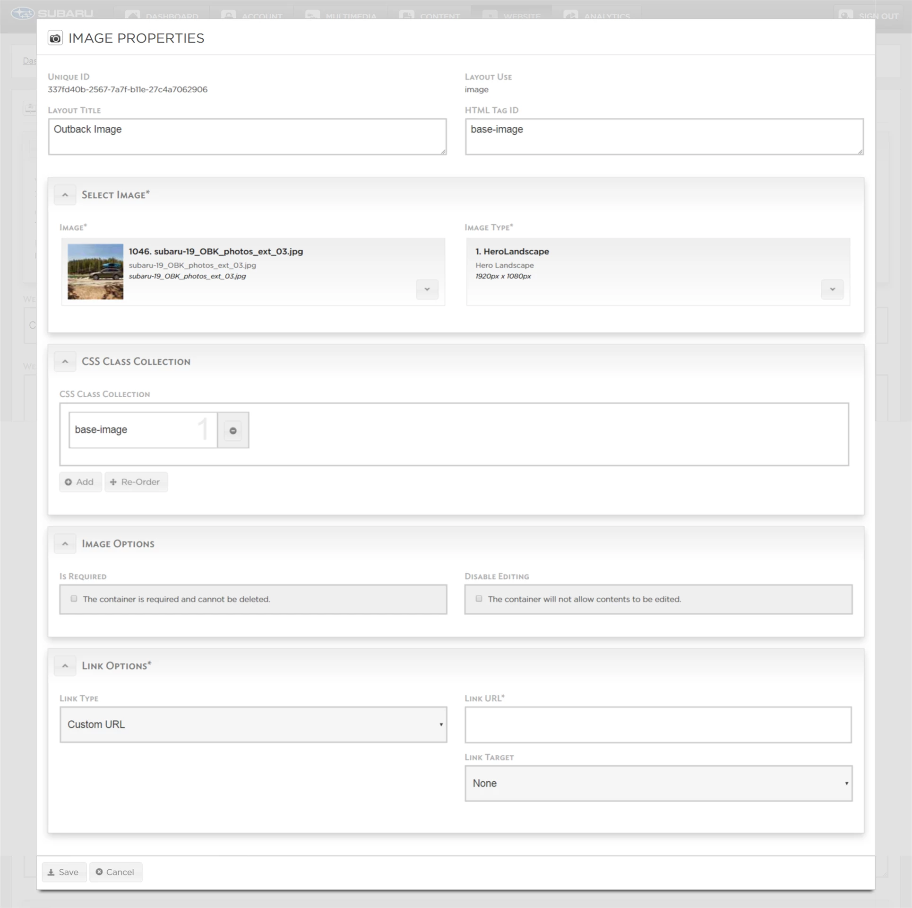Viewport: 912px width, 908px height.
Task: Enable the container is required checkbox
Action: [x=74, y=599]
